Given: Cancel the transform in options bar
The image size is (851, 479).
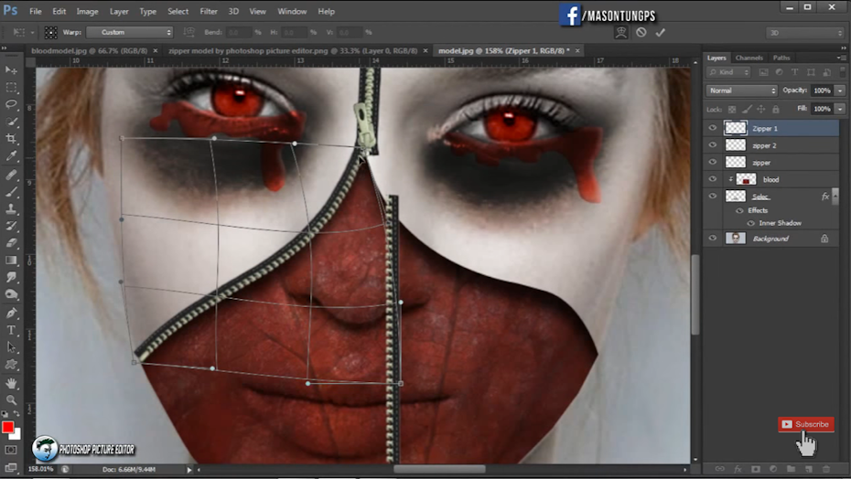Looking at the screenshot, I should [x=641, y=32].
